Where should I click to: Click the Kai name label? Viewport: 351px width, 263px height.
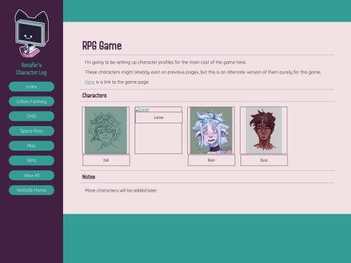pyautogui.click(x=106, y=160)
